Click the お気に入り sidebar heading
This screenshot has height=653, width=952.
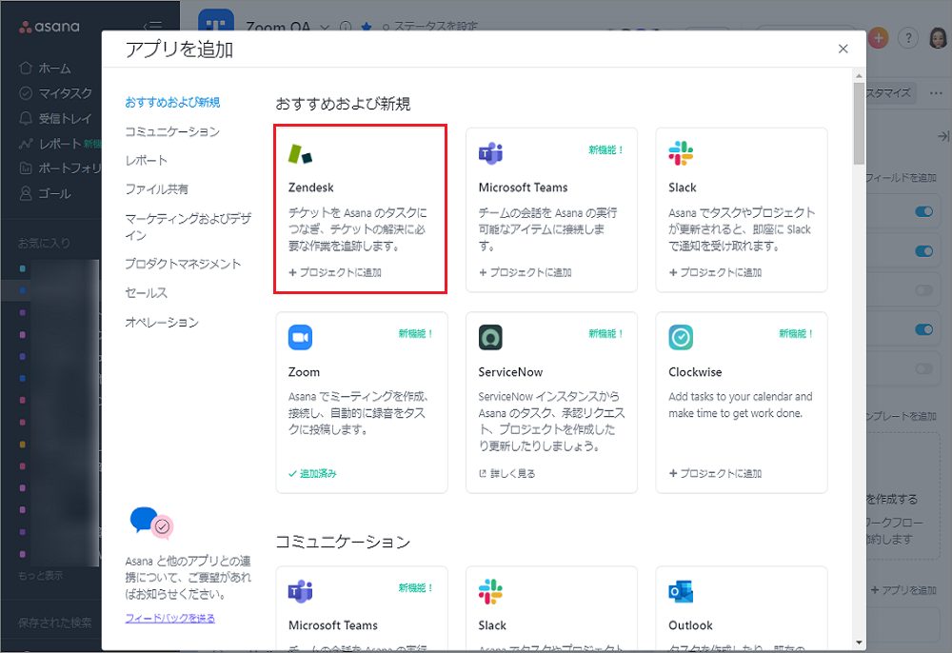click(x=44, y=244)
